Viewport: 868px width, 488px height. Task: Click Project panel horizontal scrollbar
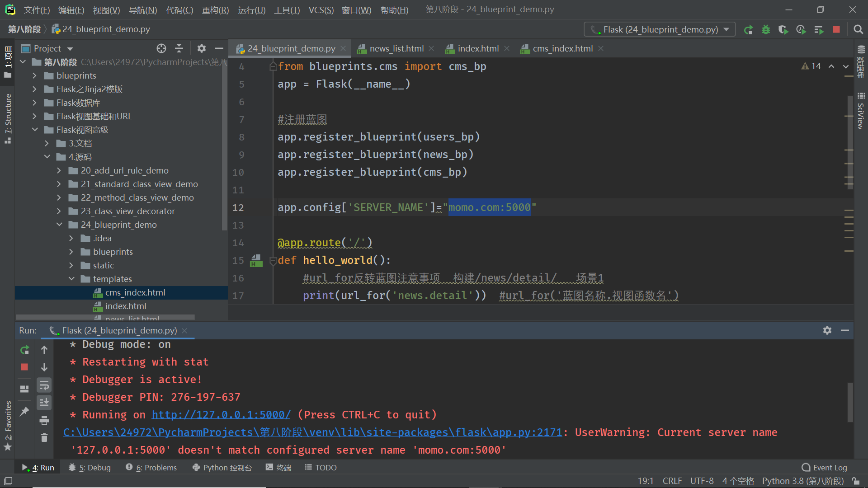click(x=105, y=317)
